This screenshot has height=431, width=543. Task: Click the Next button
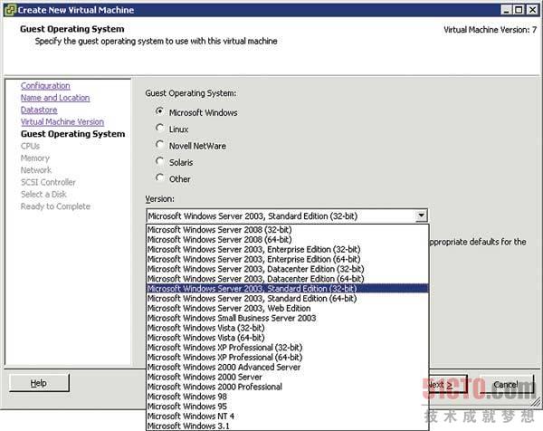[x=447, y=384]
